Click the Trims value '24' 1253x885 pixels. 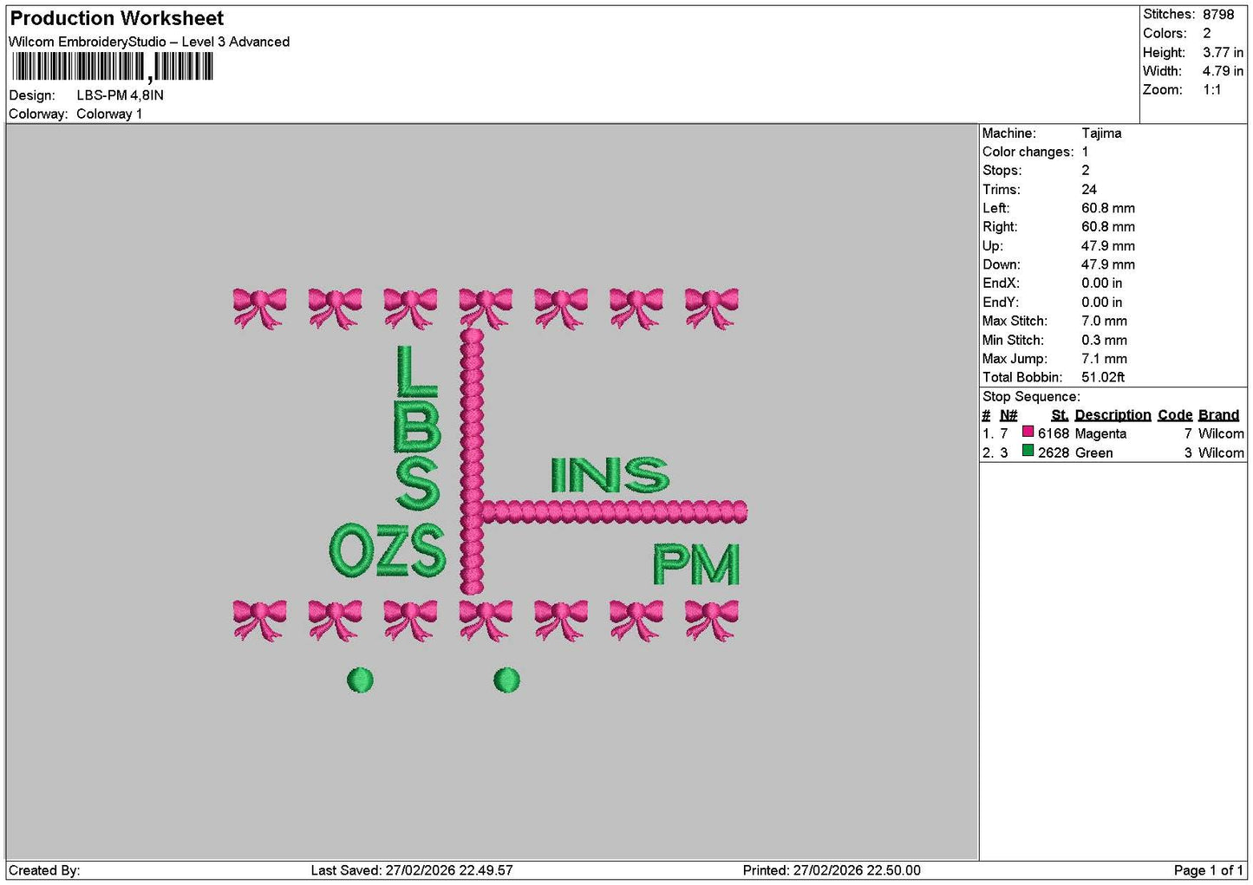click(1089, 190)
